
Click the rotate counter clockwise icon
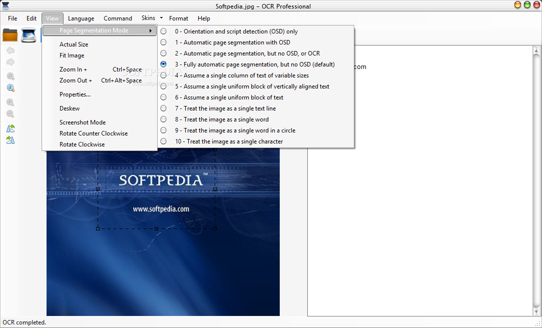click(x=11, y=128)
